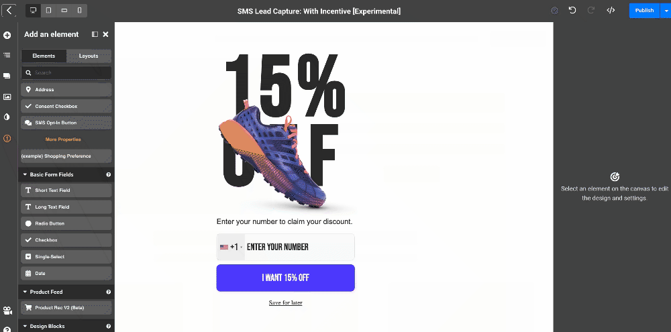The image size is (671, 332).
Task: Click the Save for later link
Action: point(285,303)
